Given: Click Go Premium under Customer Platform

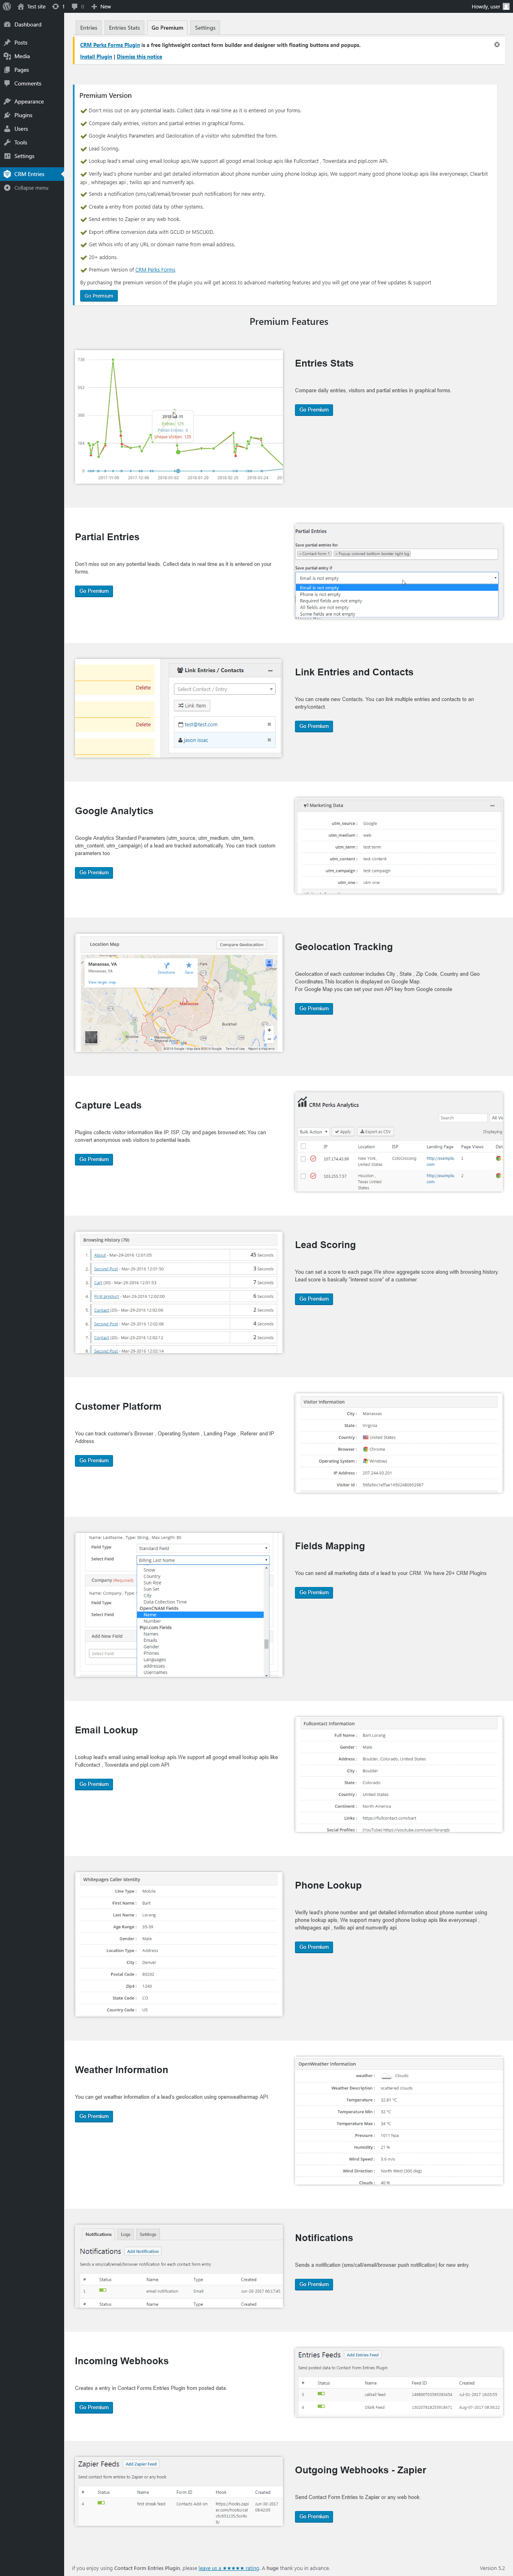Looking at the screenshot, I should (94, 1461).
